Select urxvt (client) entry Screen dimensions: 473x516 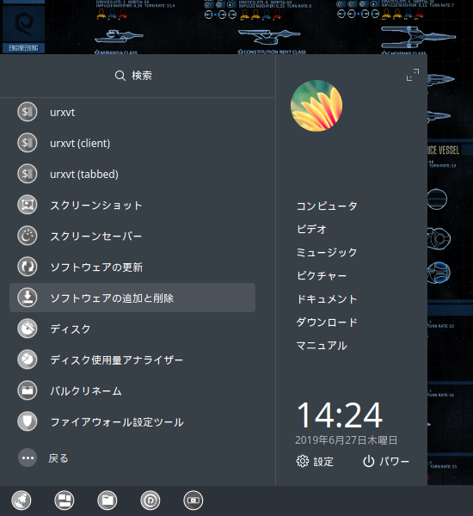point(132,143)
